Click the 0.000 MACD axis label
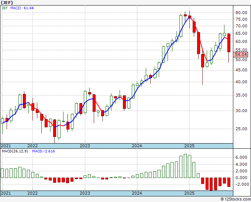Viewport: 251px width, 202px height. 241,178
